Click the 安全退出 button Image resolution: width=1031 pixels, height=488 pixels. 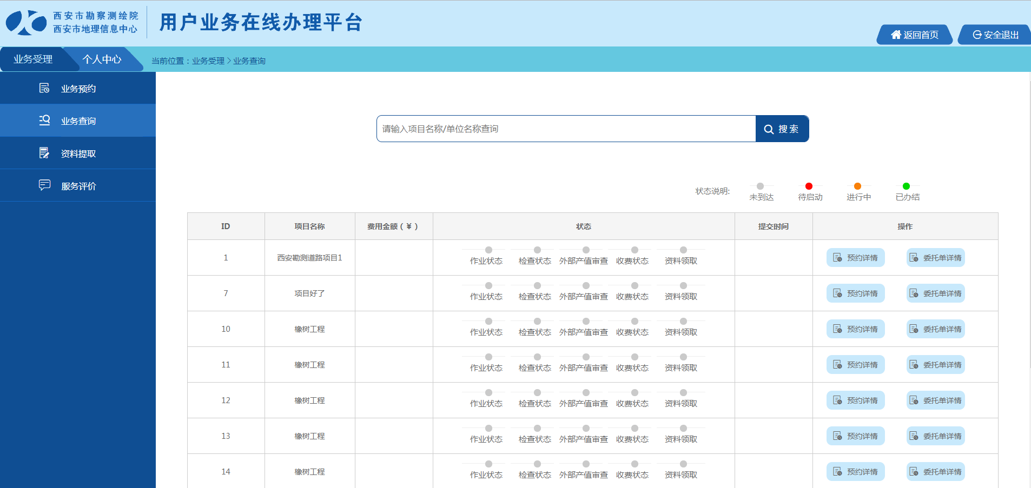[995, 35]
